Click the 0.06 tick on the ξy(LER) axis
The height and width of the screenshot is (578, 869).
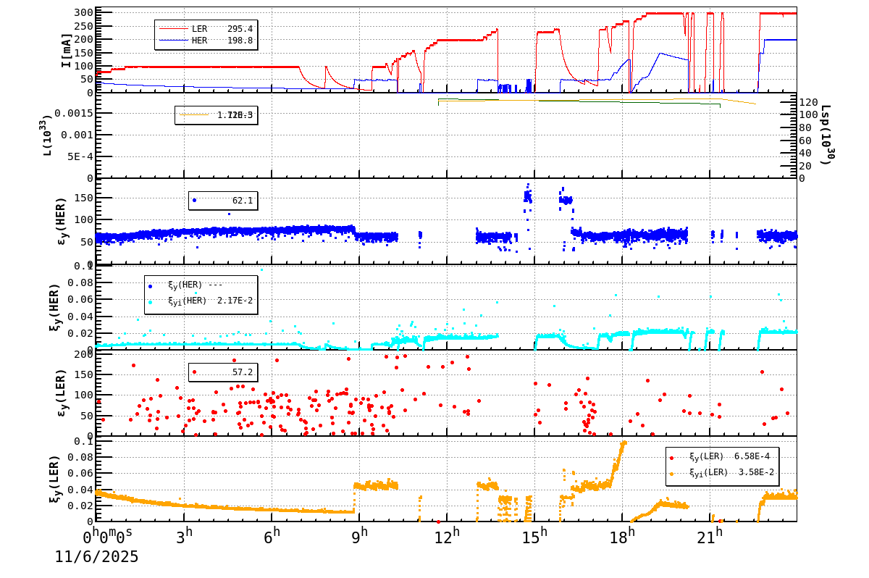click(x=80, y=473)
